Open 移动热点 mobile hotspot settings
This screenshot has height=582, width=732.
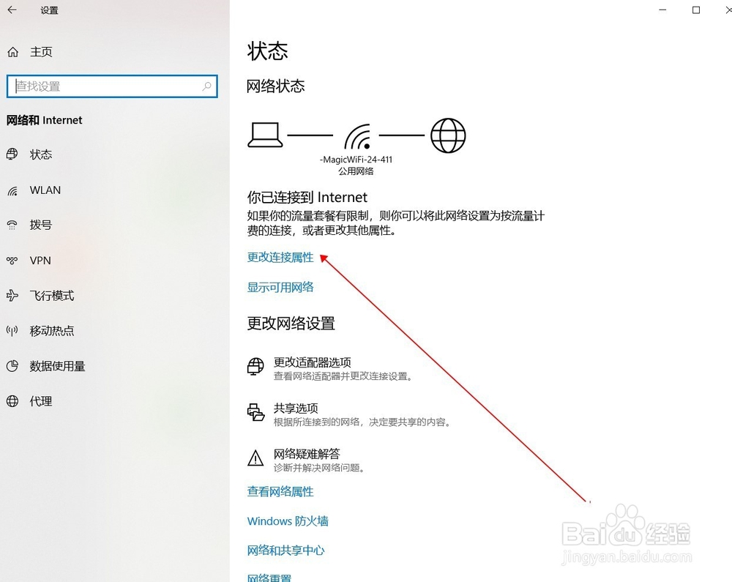coord(51,330)
